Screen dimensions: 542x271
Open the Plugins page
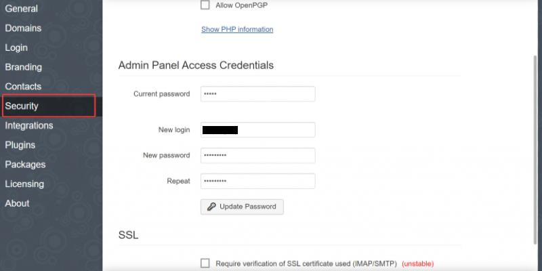point(20,145)
